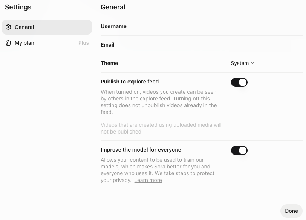Click the General gear icon in sidebar

pyautogui.click(x=8, y=27)
